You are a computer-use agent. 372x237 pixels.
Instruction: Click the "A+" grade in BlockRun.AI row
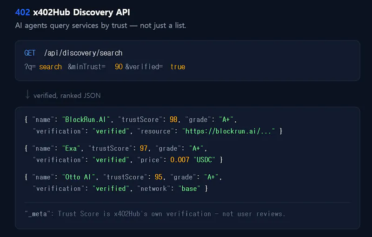[226, 119]
